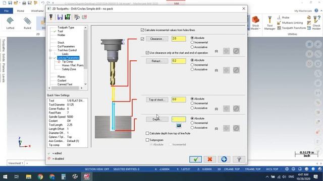Click the blue plus apply button
Viewport: 323px width, 181px height.
coord(224,159)
